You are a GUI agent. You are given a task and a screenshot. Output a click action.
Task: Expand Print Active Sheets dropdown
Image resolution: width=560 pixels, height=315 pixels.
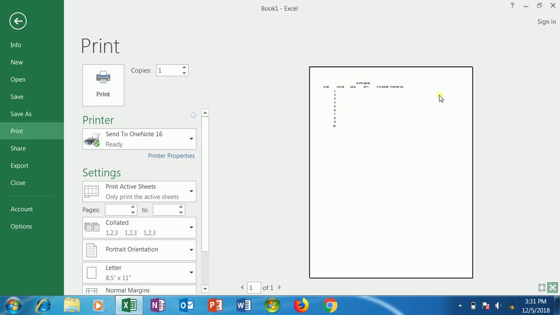tap(139, 192)
